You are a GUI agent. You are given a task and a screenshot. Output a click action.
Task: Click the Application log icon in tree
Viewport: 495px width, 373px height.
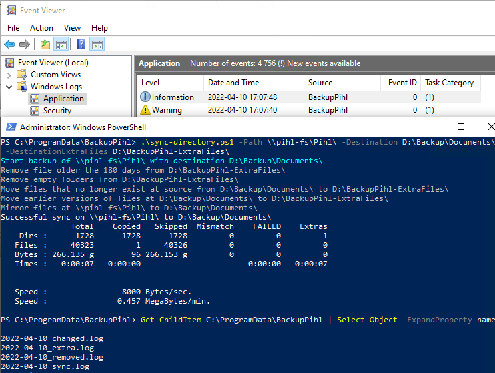(35, 99)
